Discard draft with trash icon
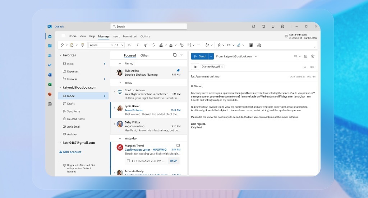The image size is (368, 198). pos(313,56)
